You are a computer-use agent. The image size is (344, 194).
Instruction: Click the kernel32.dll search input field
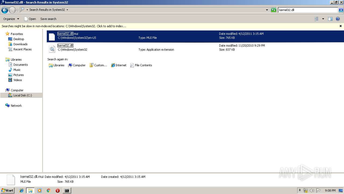tap(308, 10)
